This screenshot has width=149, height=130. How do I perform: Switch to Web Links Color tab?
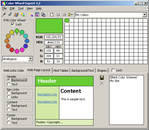pos(14,71)
